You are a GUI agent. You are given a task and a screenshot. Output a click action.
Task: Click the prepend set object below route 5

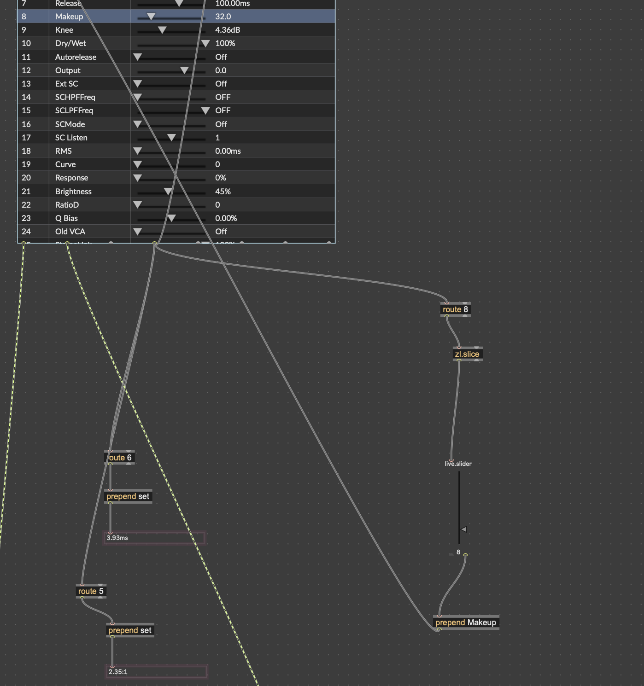(130, 630)
